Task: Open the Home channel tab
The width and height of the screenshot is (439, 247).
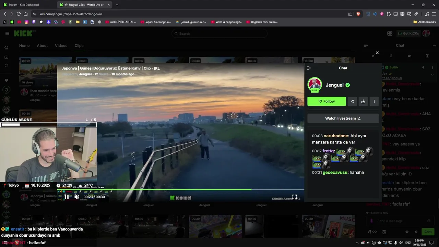Action: [x=24, y=46]
